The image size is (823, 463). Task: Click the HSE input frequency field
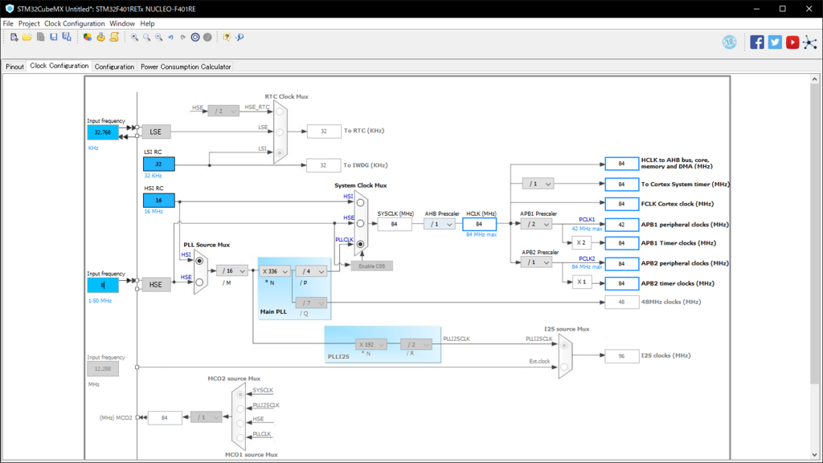[x=103, y=285]
